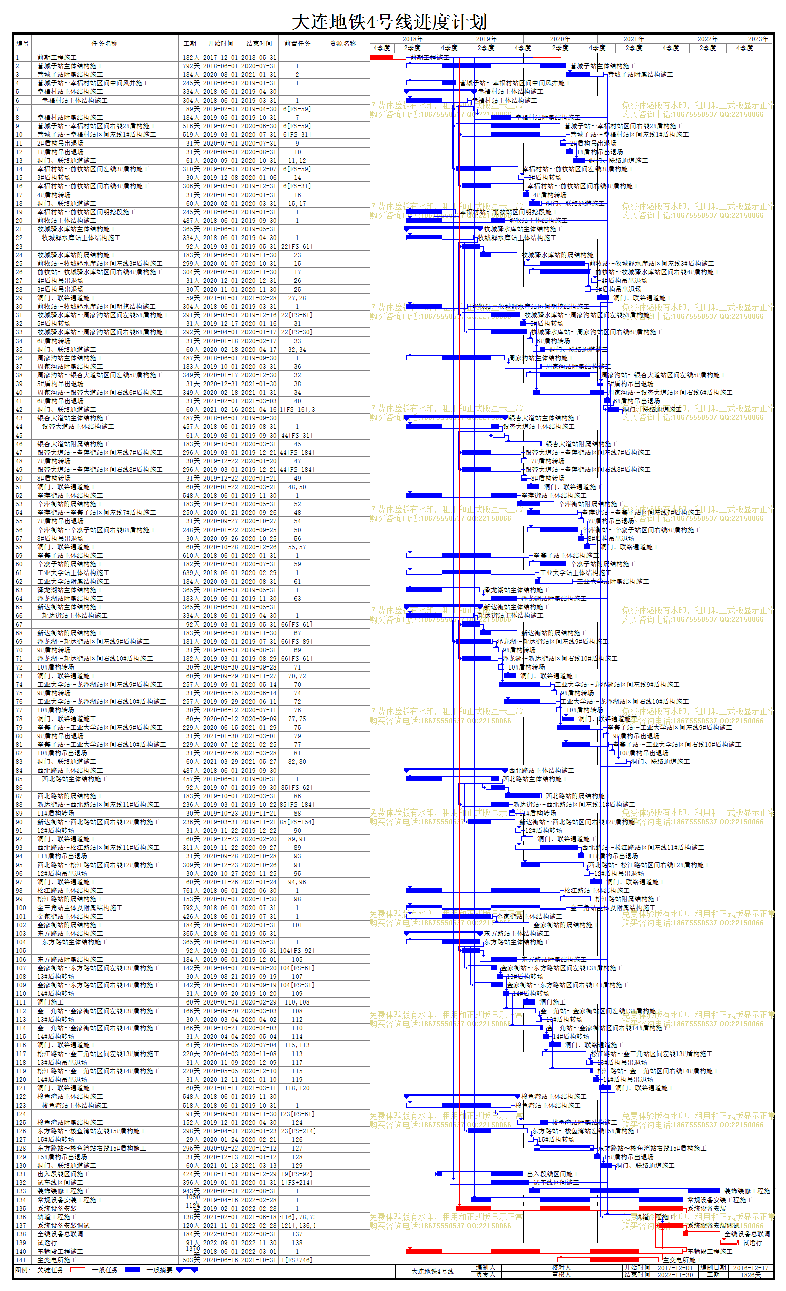Select row 4 task name 营城子站～幸福村站区间中间风井施工
Image resolution: width=786 pixels, height=1291 pixels.
coord(93,83)
